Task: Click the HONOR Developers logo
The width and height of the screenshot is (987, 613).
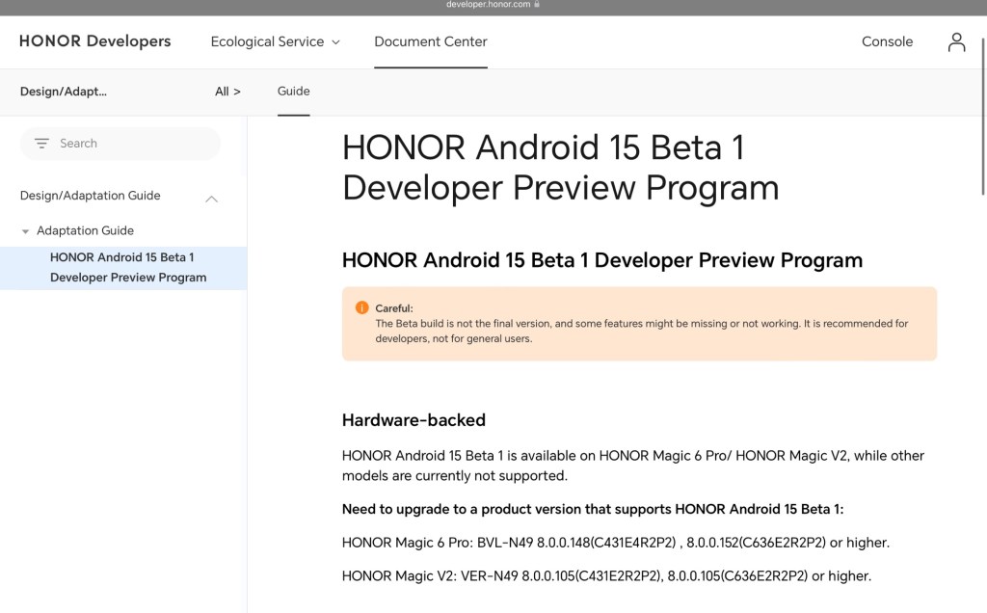Action: pos(94,41)
